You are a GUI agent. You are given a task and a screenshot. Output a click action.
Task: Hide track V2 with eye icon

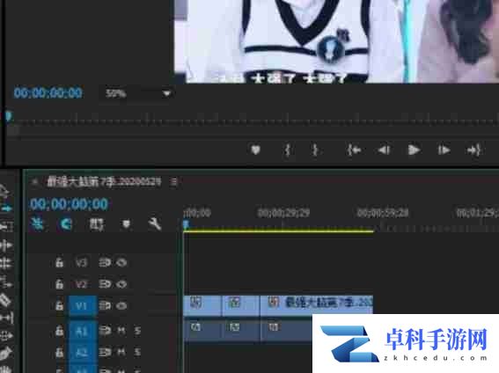pos(121,283)
